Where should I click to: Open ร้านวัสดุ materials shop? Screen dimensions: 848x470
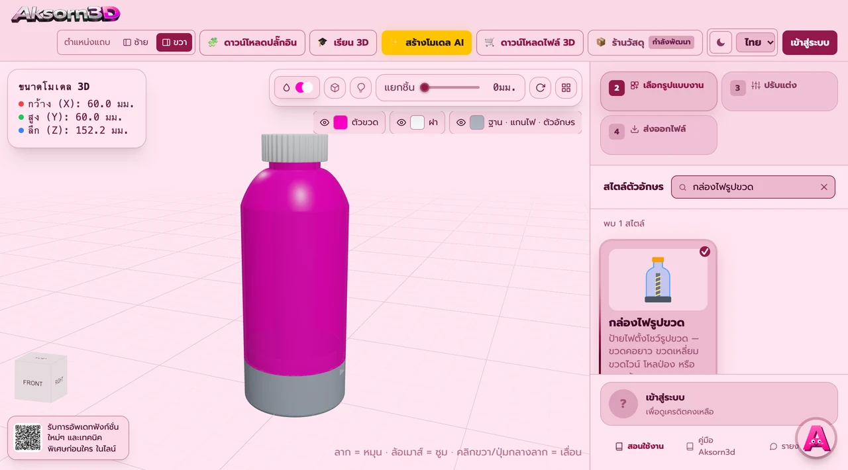[x=645, y=42]
